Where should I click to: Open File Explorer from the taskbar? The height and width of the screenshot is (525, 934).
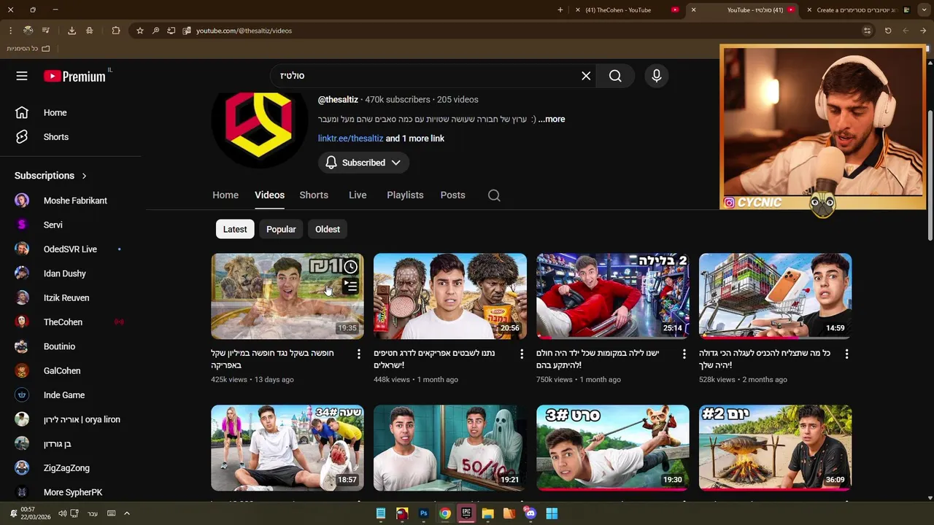click(x=487, y=513)
